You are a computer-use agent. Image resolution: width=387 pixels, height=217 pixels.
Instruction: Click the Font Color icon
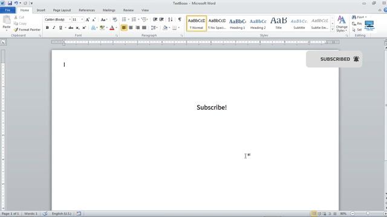pos(112,28)
